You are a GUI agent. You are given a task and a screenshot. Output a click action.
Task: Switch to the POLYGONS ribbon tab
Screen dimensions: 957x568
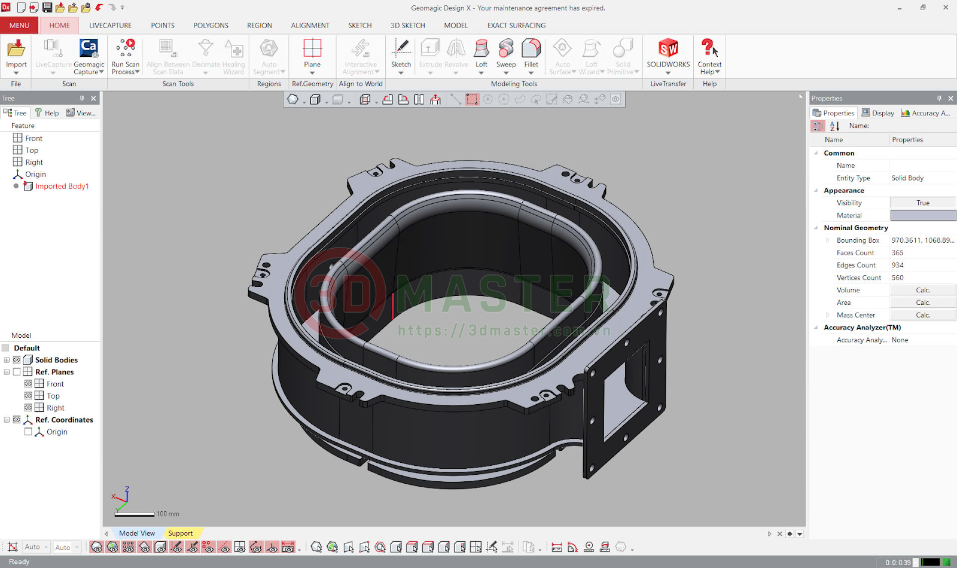pos(211,26)
